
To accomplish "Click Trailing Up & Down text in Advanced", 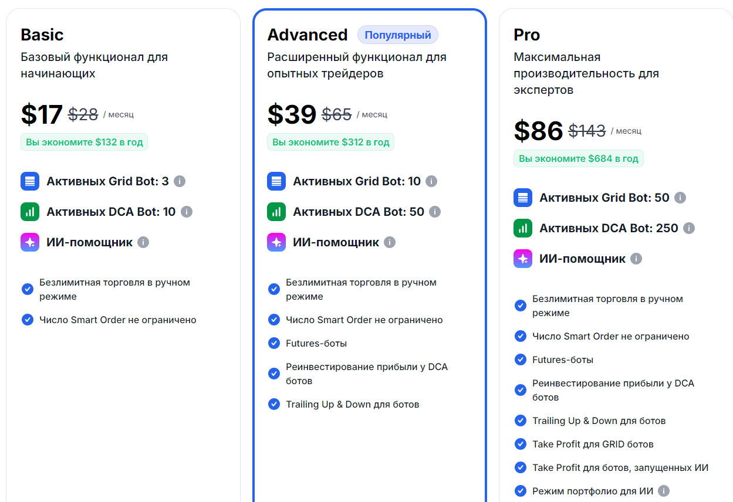I will tap(352, 404).
